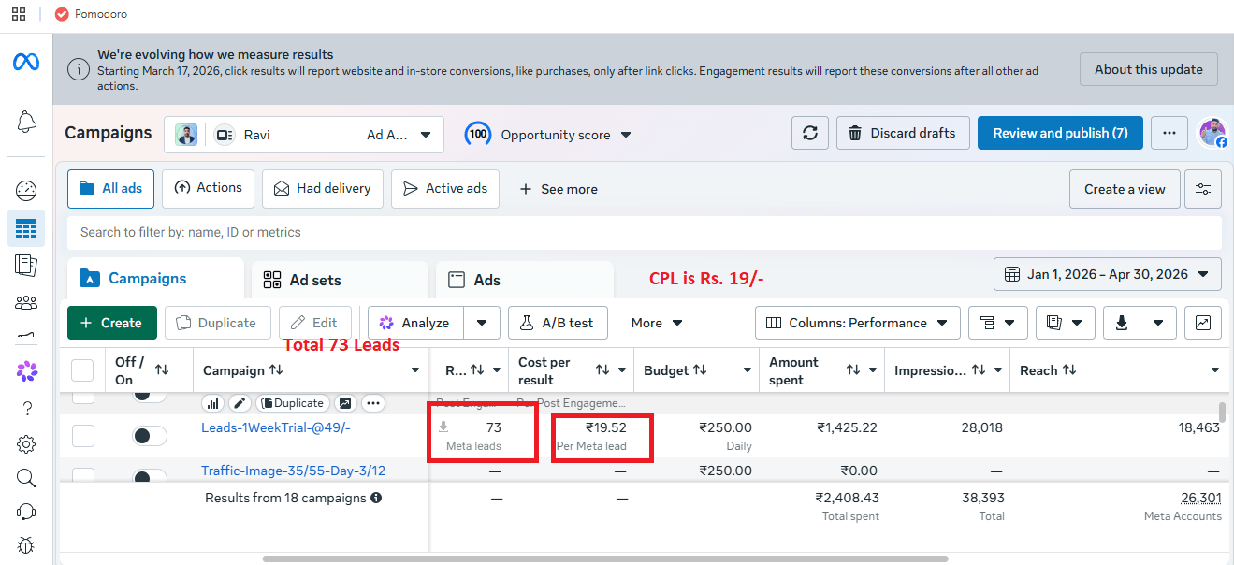The image size is (1234, 565).
Task: Open support headset icon in sidebar
Action: pos(26,513)
